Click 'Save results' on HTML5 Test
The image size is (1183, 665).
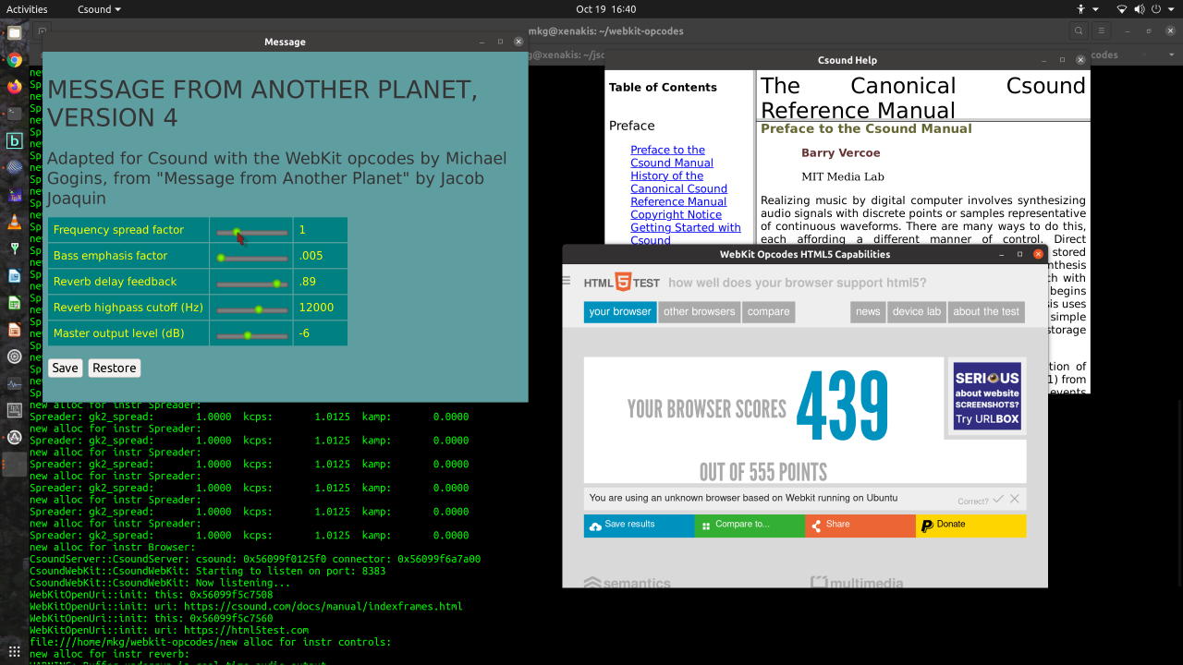point(639,526)
